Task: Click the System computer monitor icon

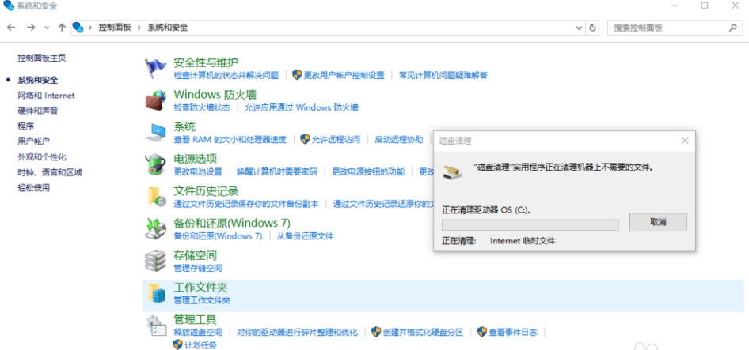Action: 155,133
